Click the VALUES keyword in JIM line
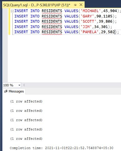This screenshot has height=151, width=121. click(71, 27)
